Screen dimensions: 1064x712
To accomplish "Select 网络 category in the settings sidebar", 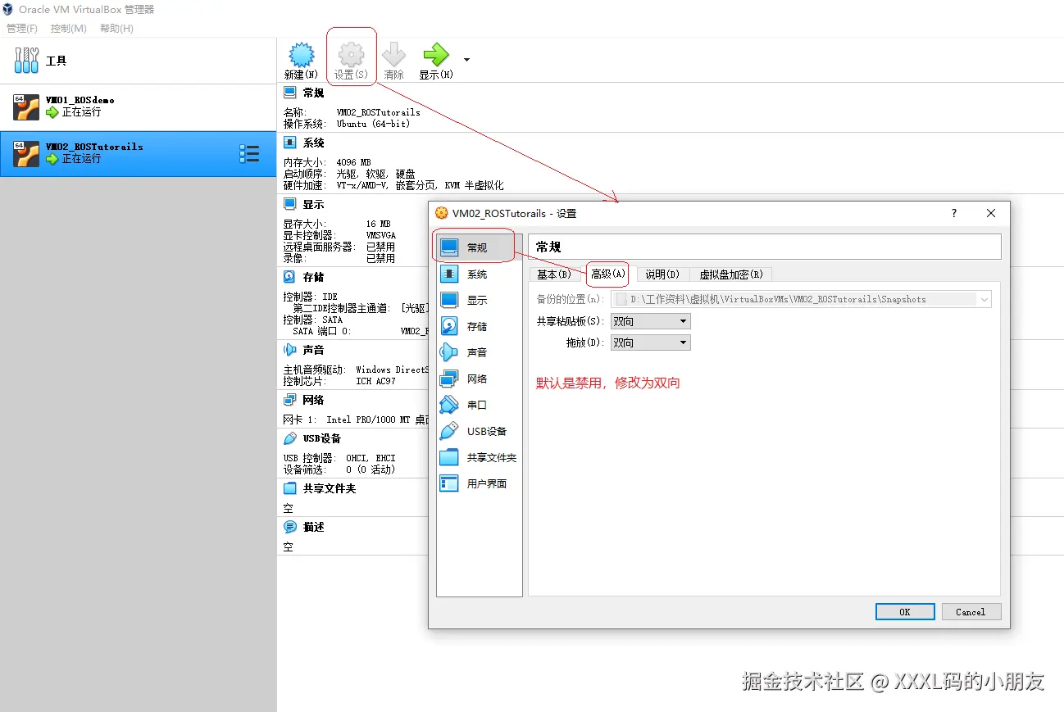I will coord(479,379).
